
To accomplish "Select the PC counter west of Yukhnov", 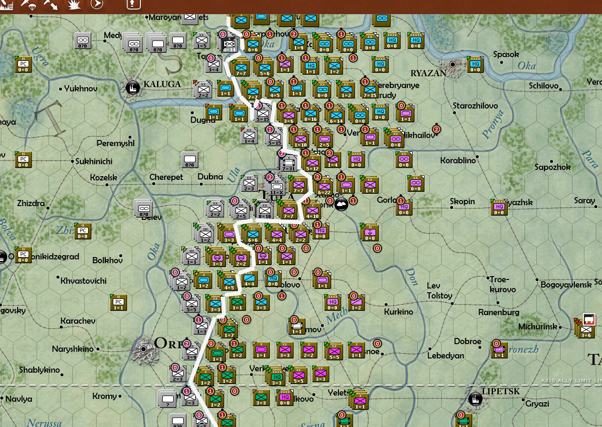I will [x=23, y=64].
